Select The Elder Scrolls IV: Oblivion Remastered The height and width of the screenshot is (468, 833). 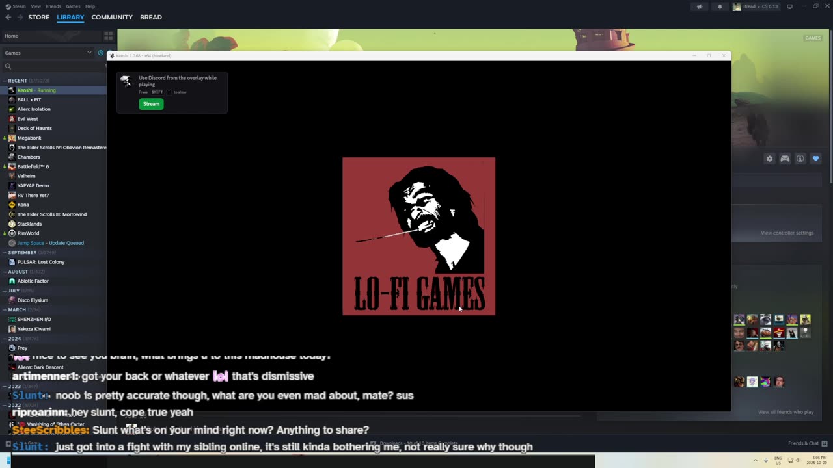pos(53,148)
